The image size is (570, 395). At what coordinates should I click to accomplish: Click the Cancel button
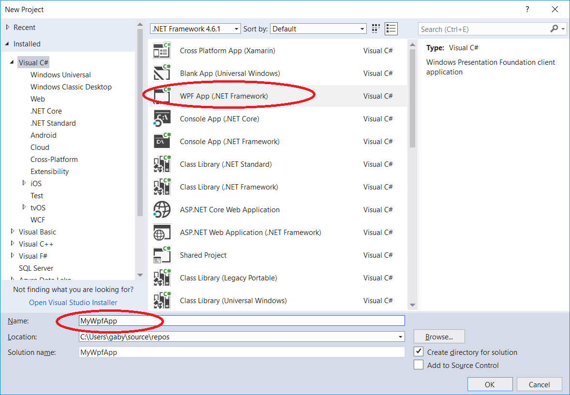[x=539, y=384]
